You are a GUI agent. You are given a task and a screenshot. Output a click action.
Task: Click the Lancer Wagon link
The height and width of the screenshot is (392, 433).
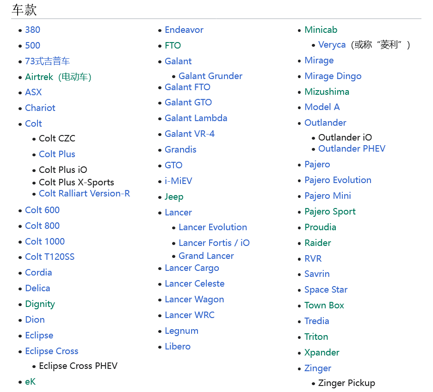coord(194,300)
